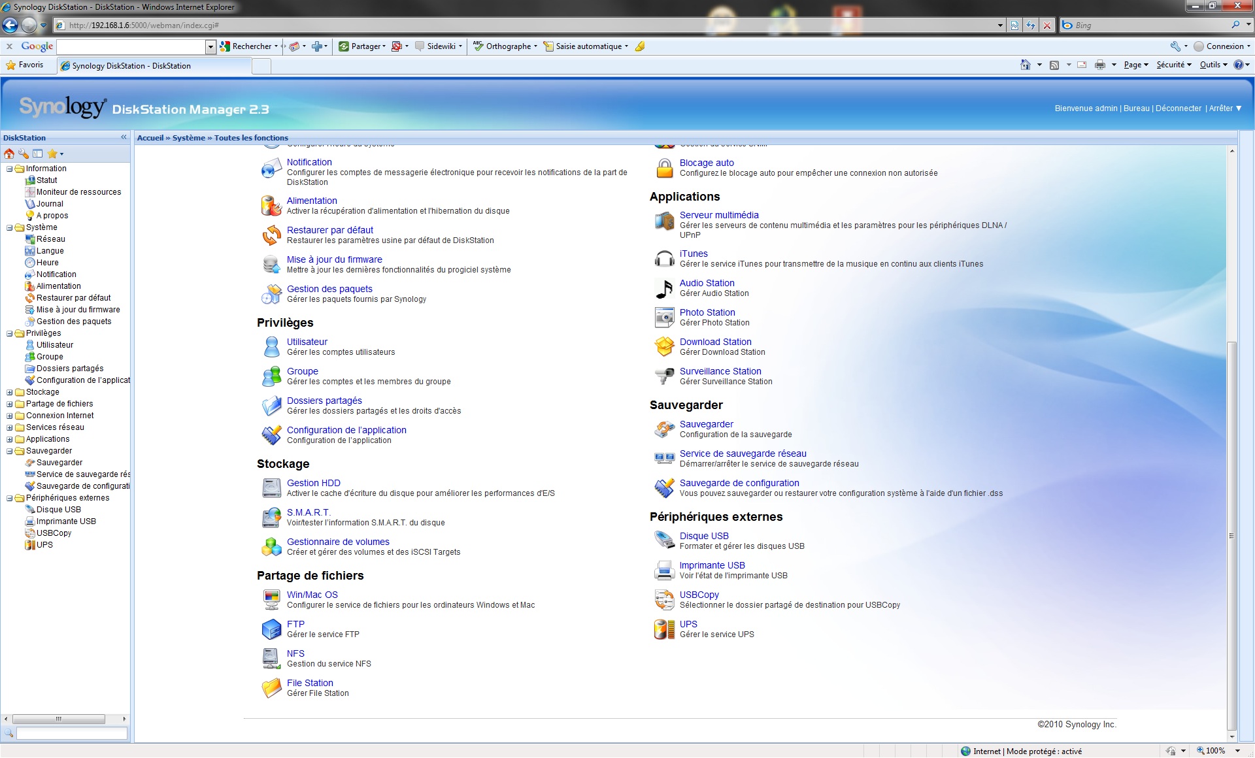Click the Restaurer par défaut icon
Screen dimensions: 1255x758
click(x=271, y=235)
